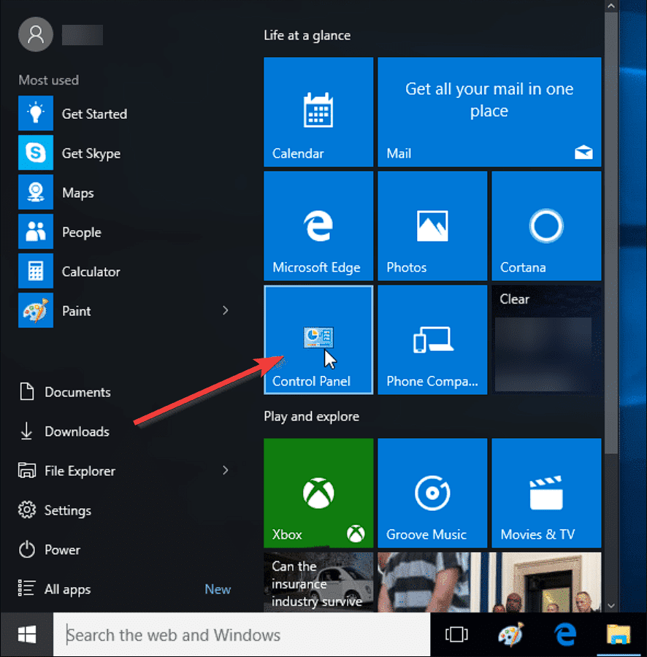Launch Calculator from Most used
The height and width of the screenshot is (657, 647).
point(91,271)
